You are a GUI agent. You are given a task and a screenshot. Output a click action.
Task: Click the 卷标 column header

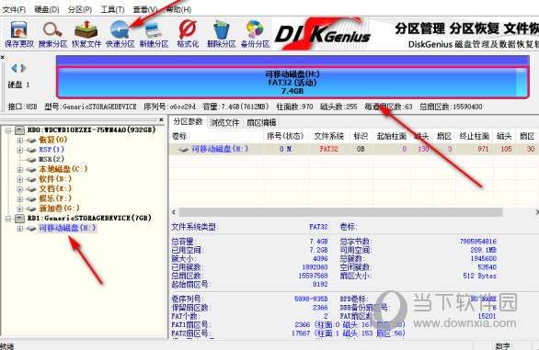[216, 136]
